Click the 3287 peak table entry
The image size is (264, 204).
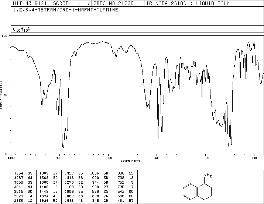pyautogui.click(x=23, y=178)
